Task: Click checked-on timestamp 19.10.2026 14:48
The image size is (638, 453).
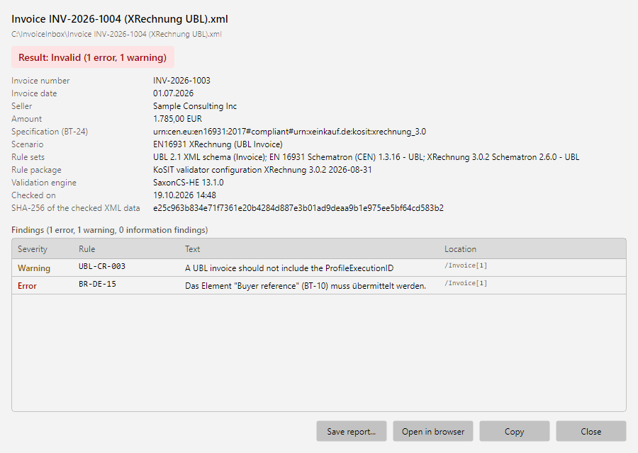Action: point(184,195)
